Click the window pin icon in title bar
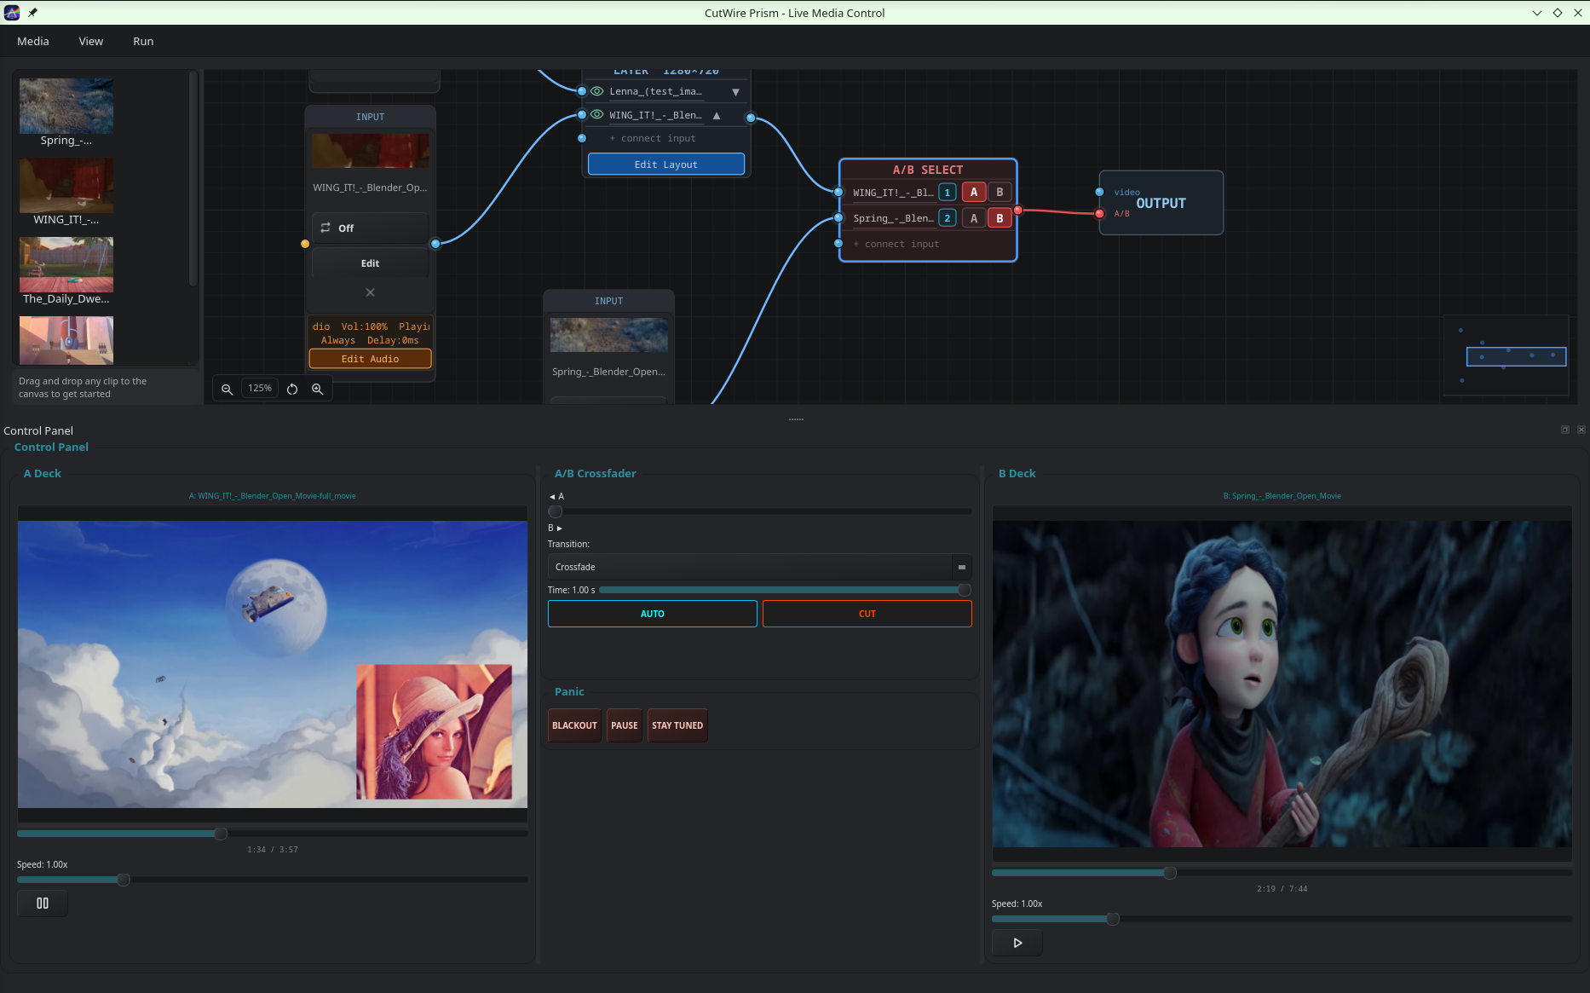Viewport: 1590px width, 993px height. [x=32, y=13]
